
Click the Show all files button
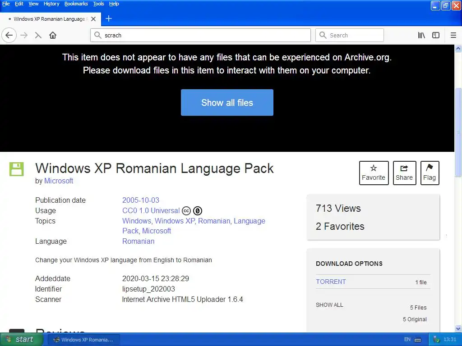click(227, 102)
